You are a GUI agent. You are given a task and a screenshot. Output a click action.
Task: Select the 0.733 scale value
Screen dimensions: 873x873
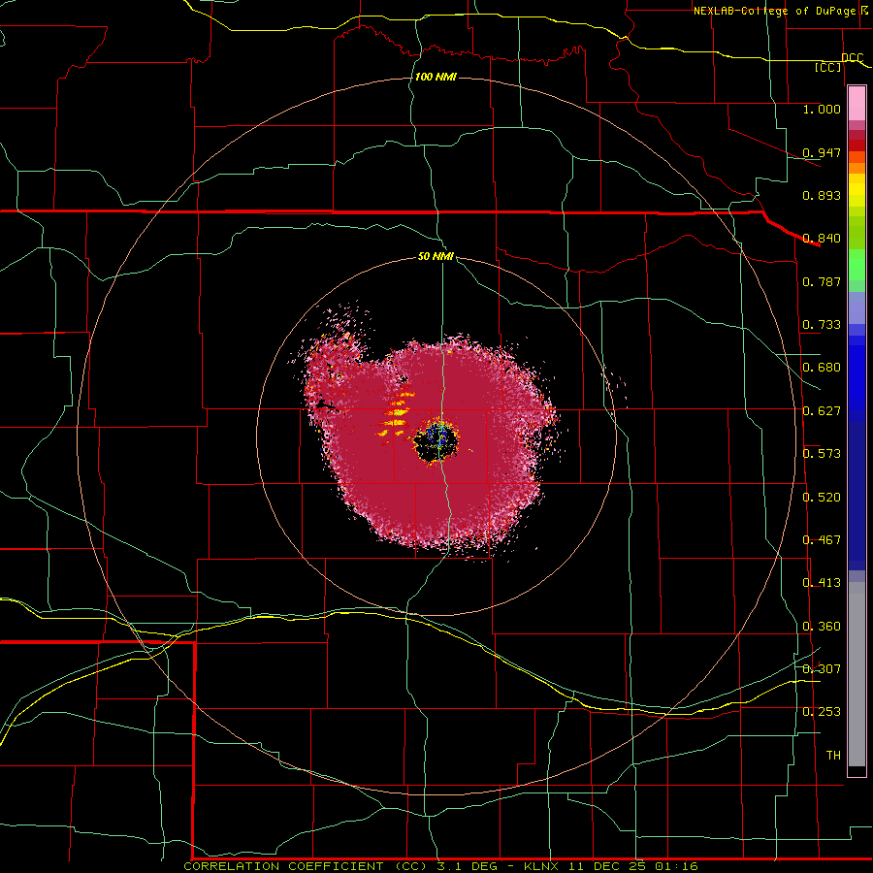coord(822,325)
